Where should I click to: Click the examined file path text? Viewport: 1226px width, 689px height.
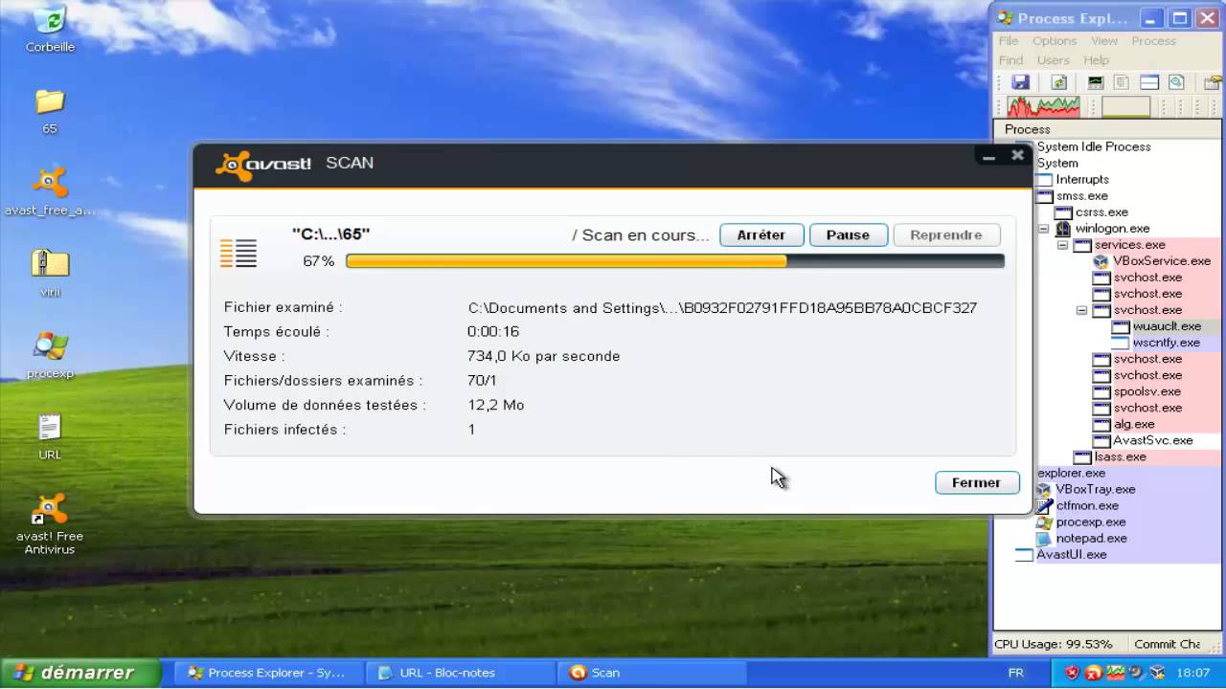[722, 308]
